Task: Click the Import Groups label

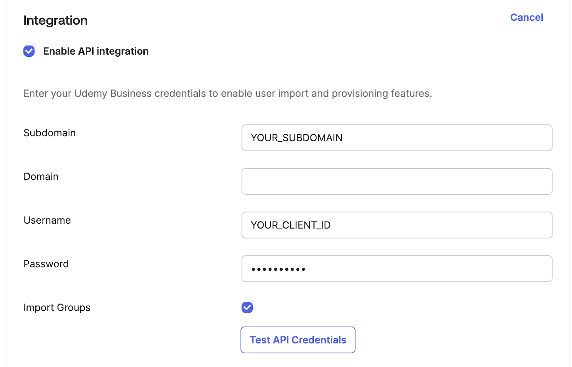Action: pyautogui.click(x=57, y=307)
